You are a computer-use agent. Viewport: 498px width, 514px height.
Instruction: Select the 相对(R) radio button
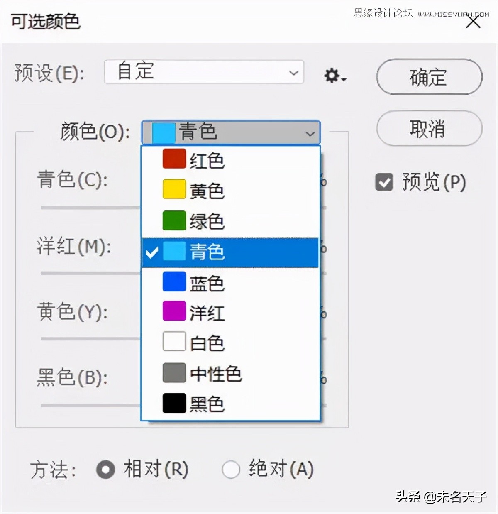[106, 469]
